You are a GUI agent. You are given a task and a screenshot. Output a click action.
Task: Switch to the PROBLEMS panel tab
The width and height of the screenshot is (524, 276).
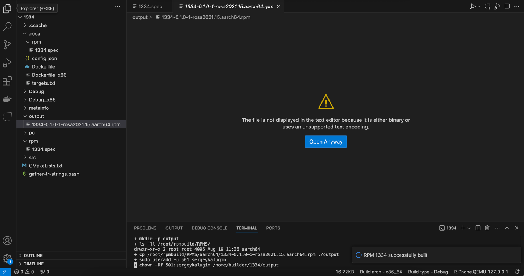coord(145,228)
